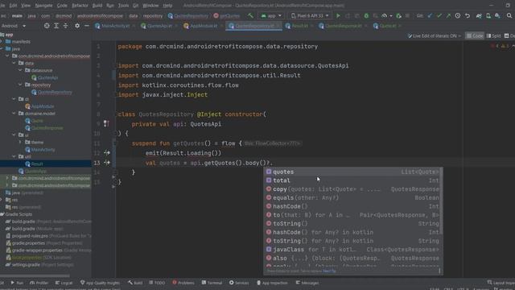Collapse the datasource folder
Screen dimensions: 515x290
click(x=20, y=70)
